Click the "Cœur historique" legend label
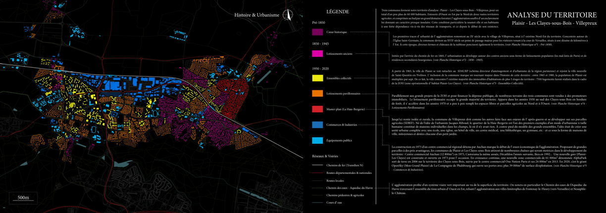606x213 pixels. click(x=337, y=32)
